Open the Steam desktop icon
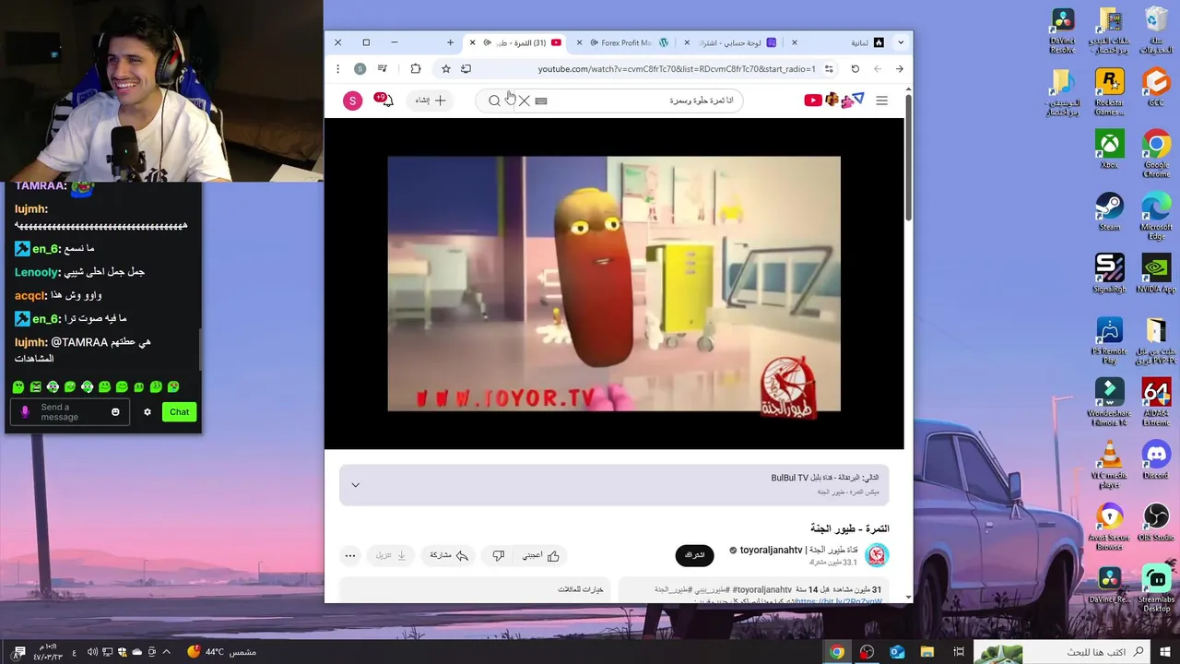Viewport: 1180px width, 664px height. click(1109, 211)
